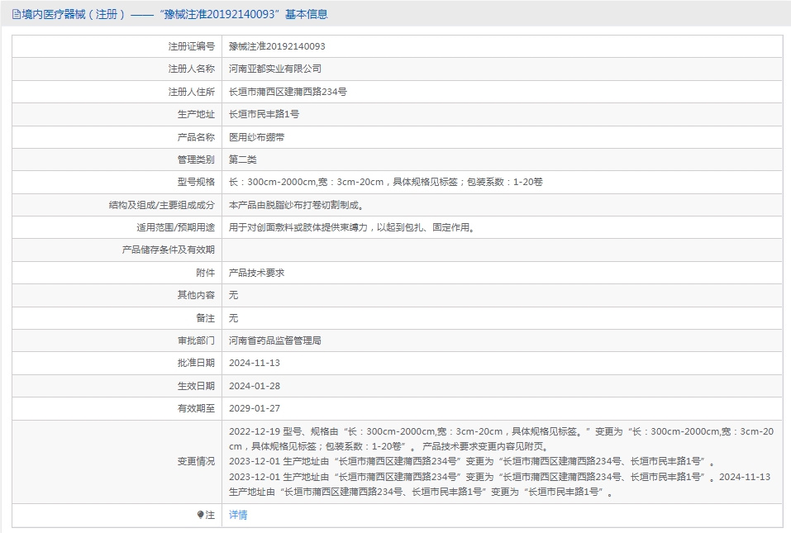
Task: Click attachment value 产品技术要求
Action: point(256,272)
